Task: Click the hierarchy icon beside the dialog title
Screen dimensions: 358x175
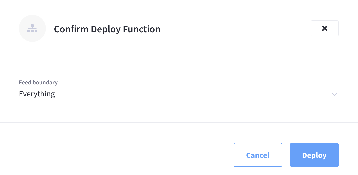Action: click(32, 28)
